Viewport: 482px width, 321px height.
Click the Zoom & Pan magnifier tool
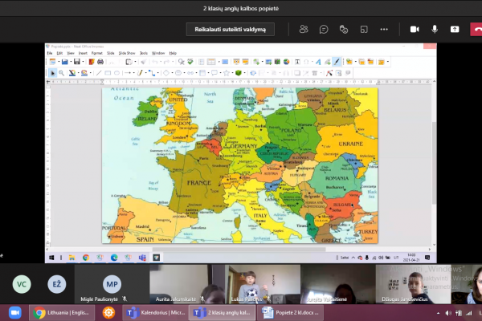62,73
